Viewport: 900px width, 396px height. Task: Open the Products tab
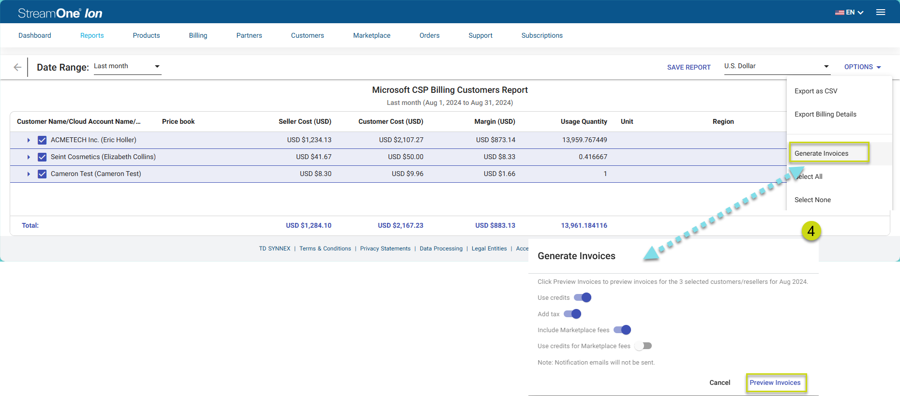click(146, 35)
